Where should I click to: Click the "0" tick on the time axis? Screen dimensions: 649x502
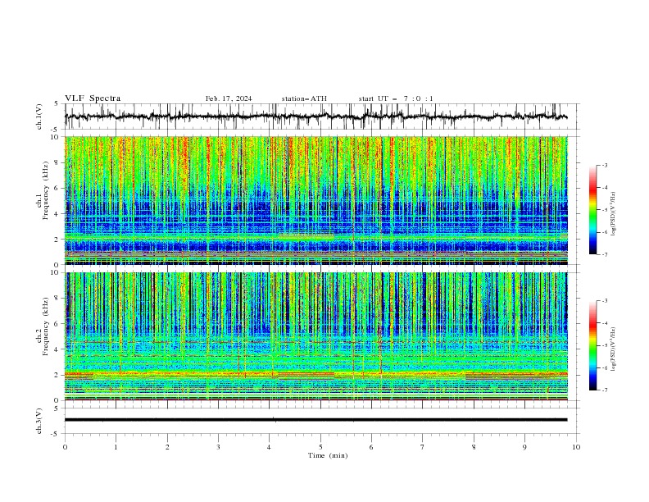[65, 447]
